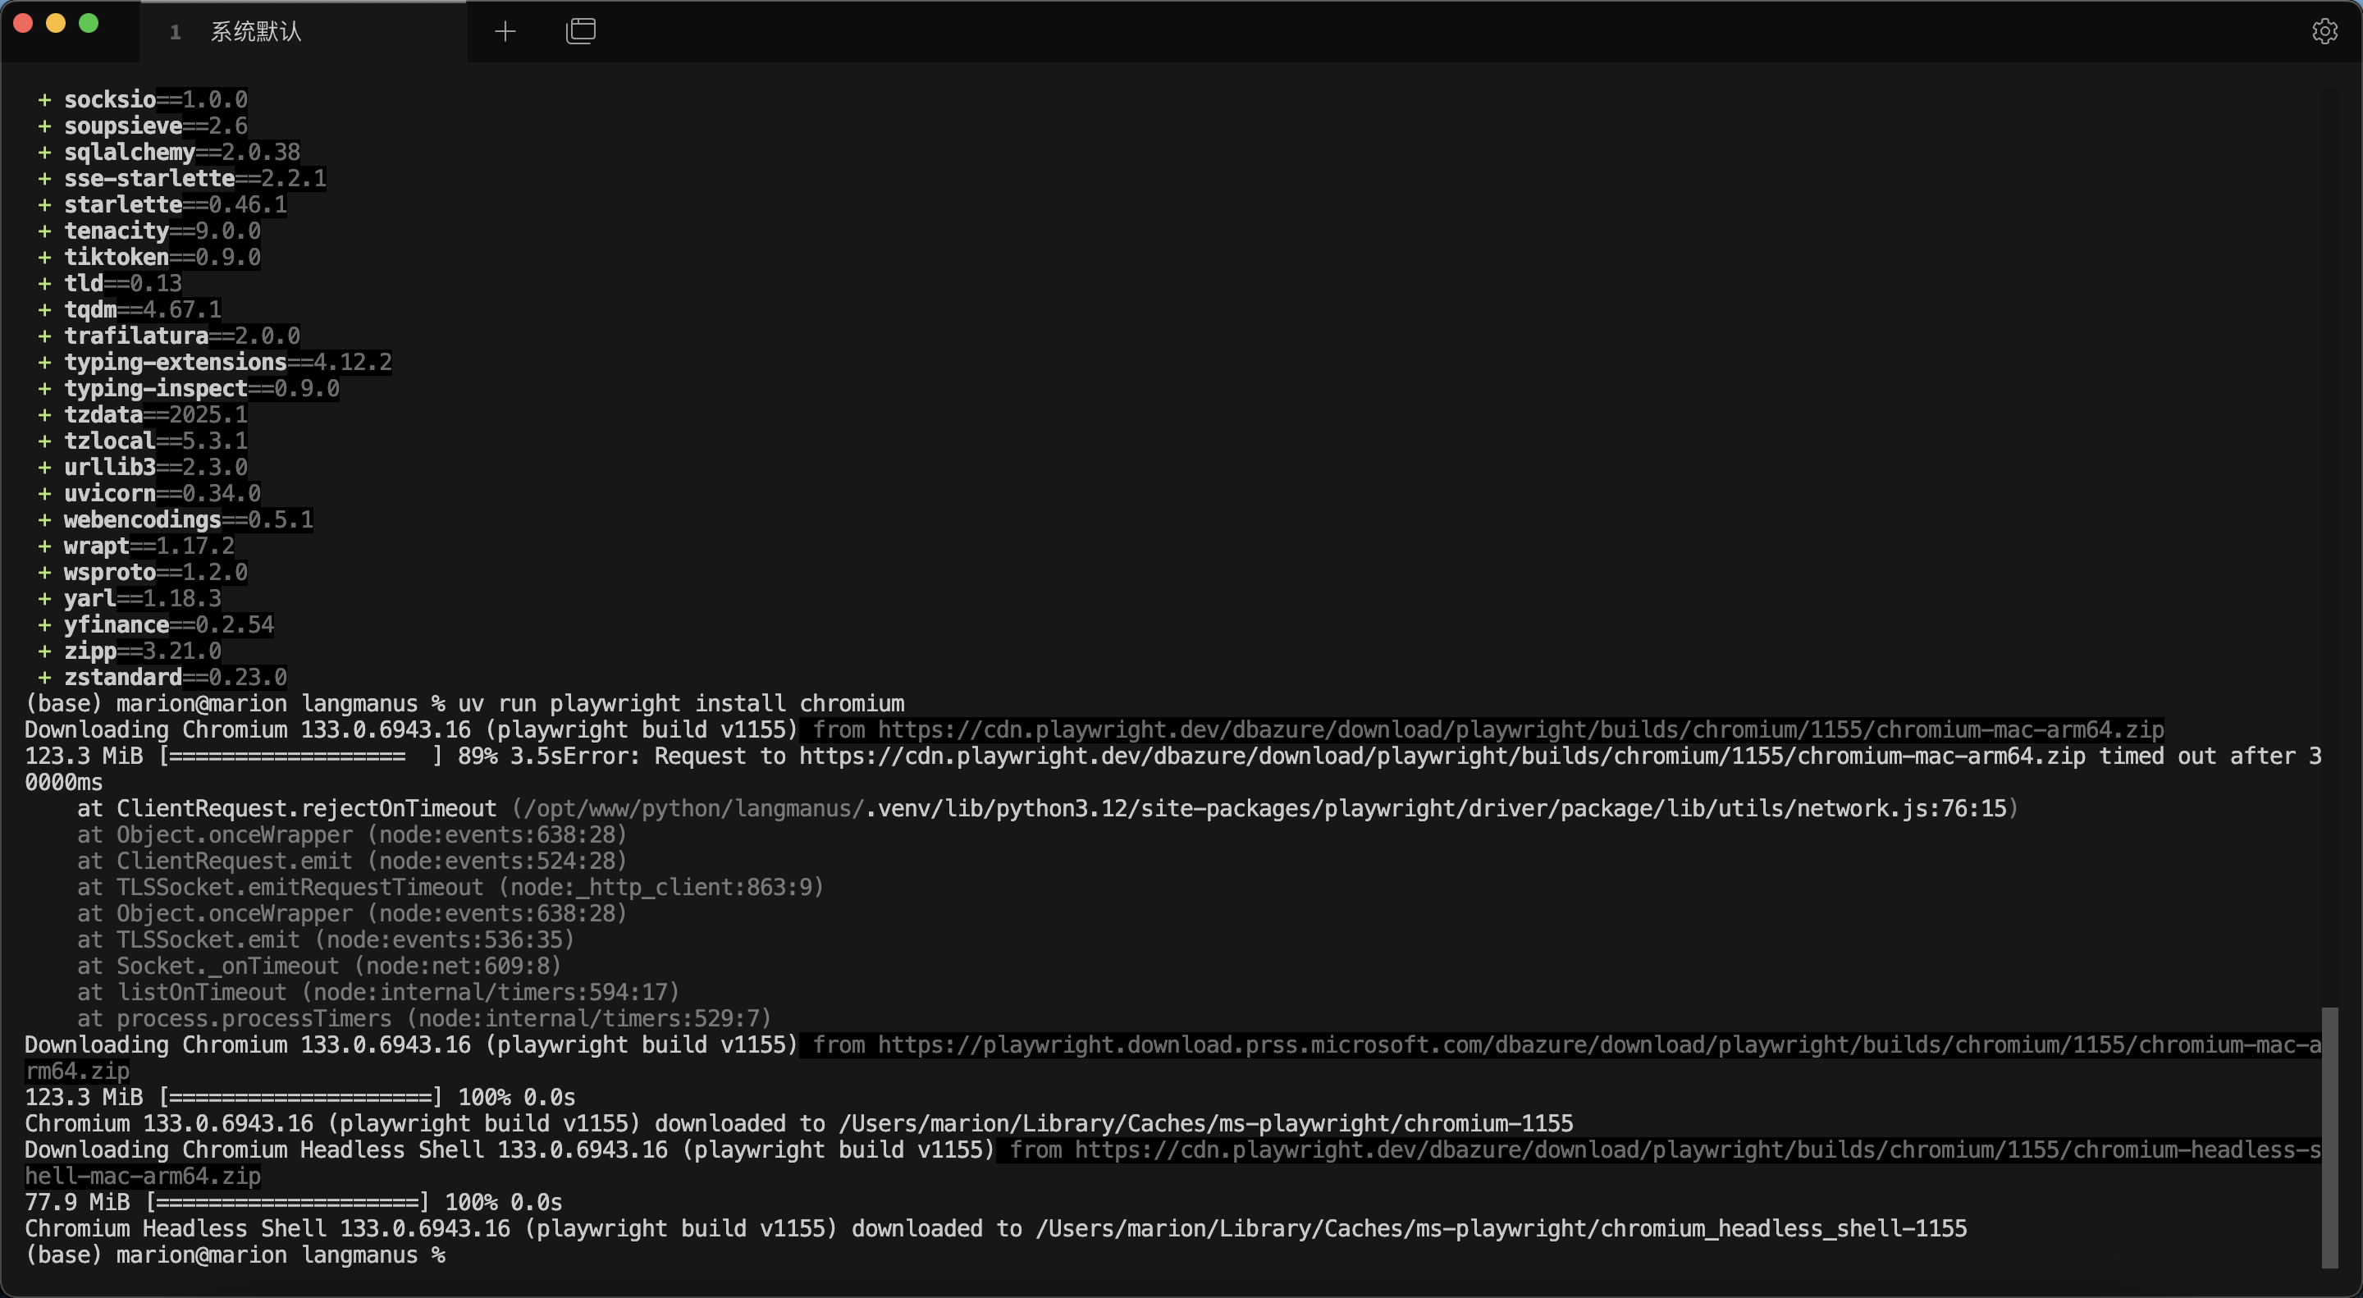Screen dimensions: 2363x1298
Task: Click the ms-playwright/chromium-1155 cache path
Action: pyautogui.click(x=1205, y=1124)
